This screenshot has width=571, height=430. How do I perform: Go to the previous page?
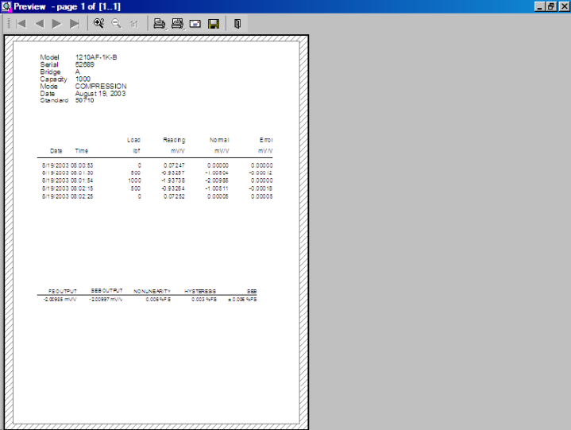pyautogui.click(x=39, y=24)
